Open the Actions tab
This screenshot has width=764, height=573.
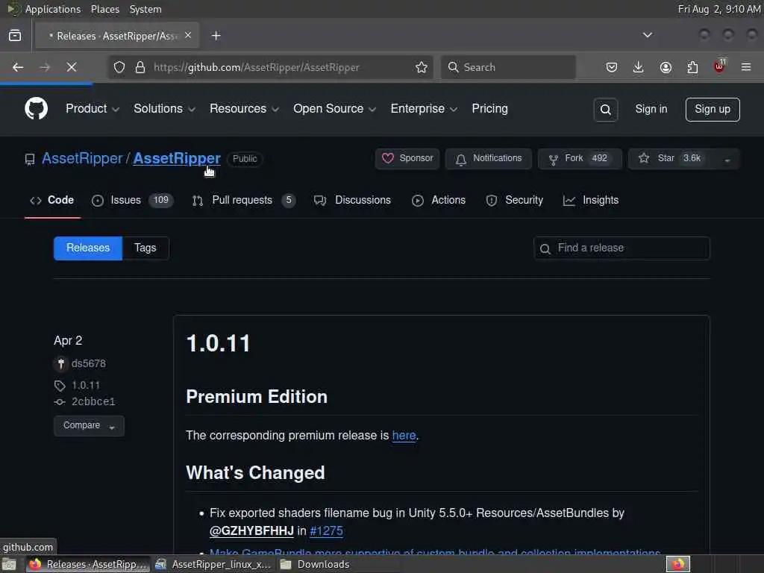pos(439,200)
